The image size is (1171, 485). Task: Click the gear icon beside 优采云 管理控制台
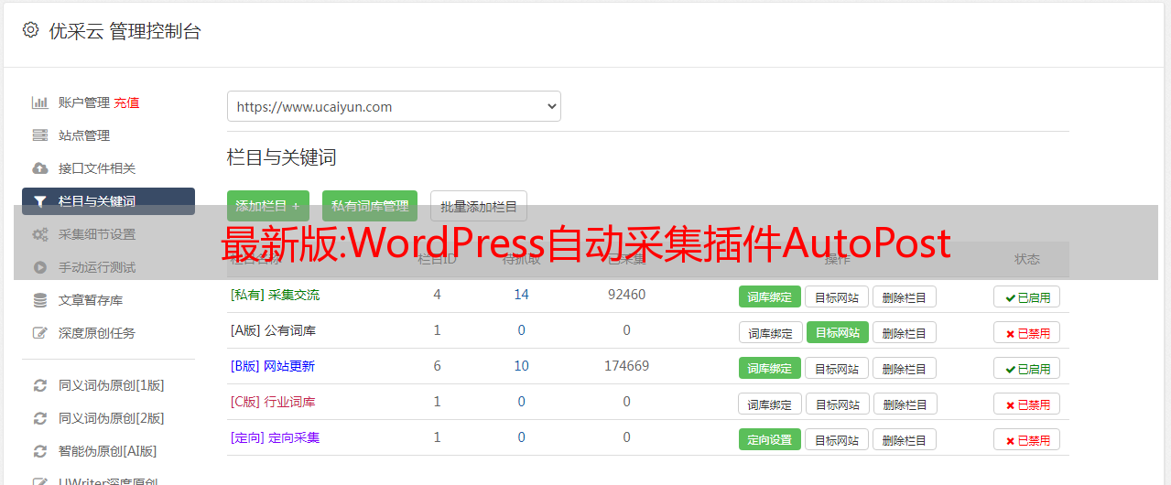(x=30, y=30)
